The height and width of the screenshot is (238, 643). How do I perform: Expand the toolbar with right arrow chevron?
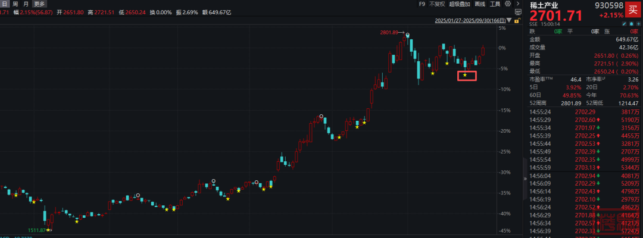pos(517,4)
